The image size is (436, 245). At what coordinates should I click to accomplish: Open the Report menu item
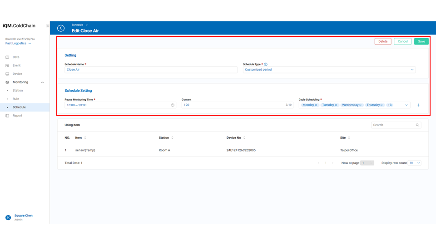click(17, 116)
